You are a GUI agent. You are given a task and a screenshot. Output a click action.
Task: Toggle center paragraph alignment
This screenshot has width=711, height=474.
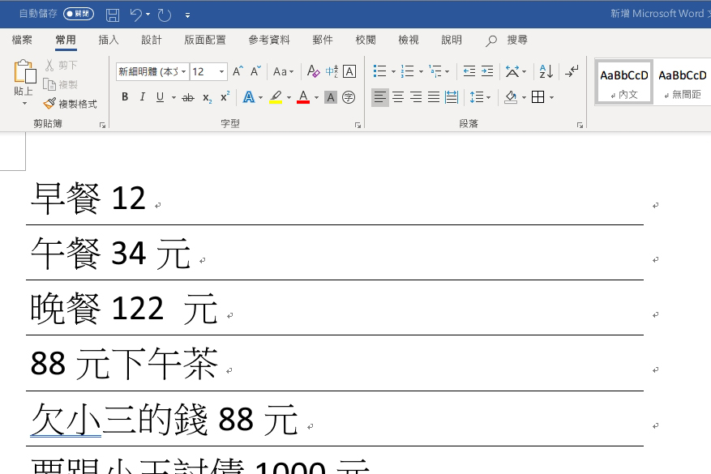(397, 97)
